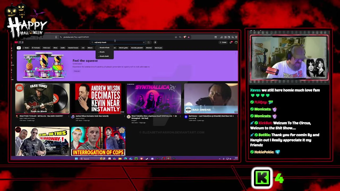Select the Police cars filter chip
The image size is (340, 191).
46,48
